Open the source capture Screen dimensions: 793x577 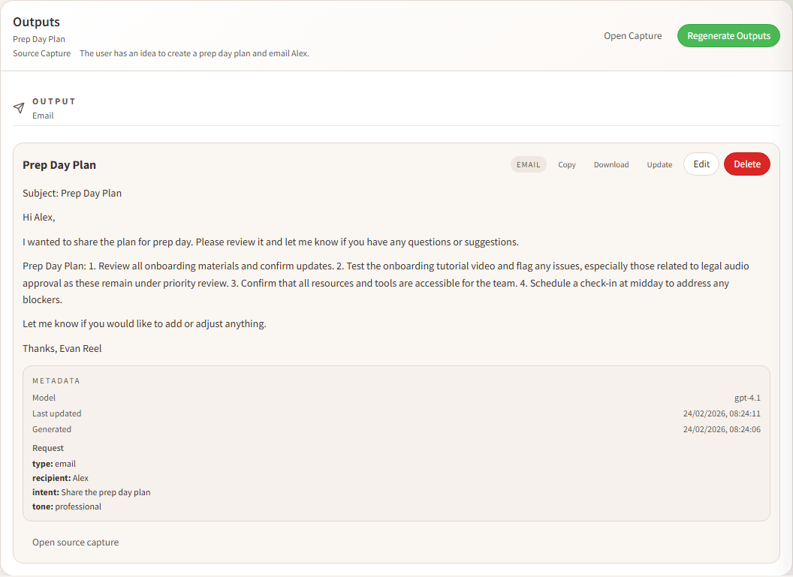(x=75, y=542)
